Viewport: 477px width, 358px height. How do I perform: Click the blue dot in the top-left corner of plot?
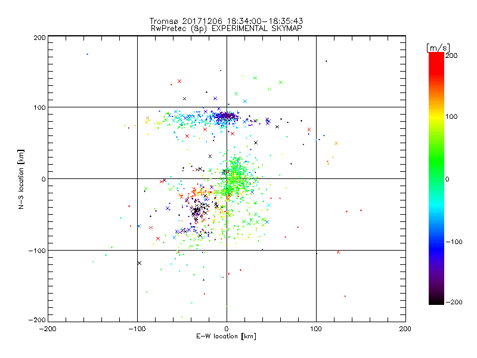point(87,54)
